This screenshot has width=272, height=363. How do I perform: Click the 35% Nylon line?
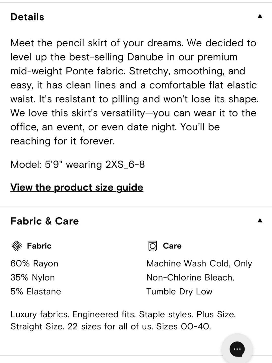pos(32,278)
